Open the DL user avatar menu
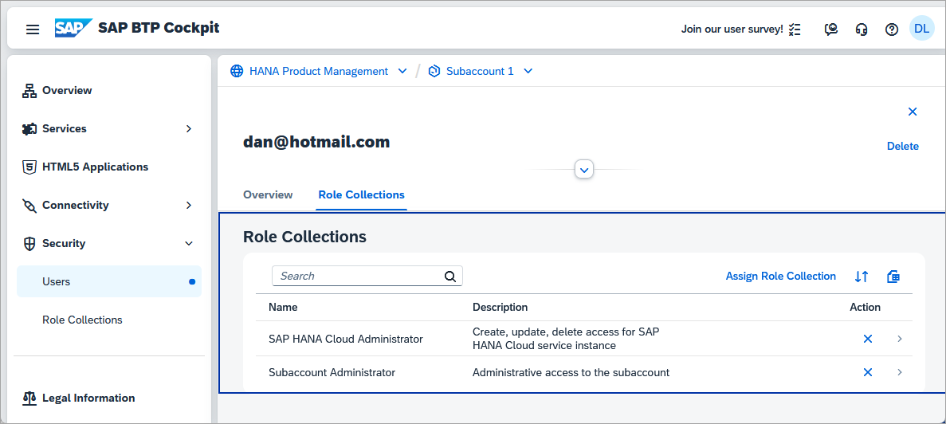The width and height of the screenshot is (946, 424). tap(921, 29)
